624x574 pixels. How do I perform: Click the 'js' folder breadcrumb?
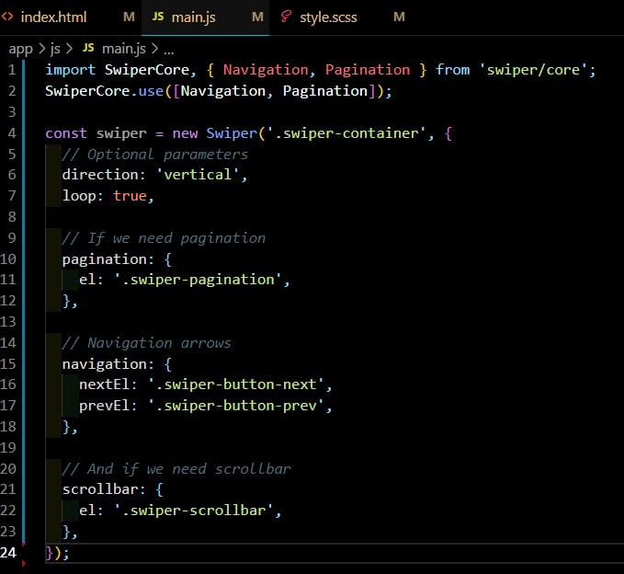(55, 49)
